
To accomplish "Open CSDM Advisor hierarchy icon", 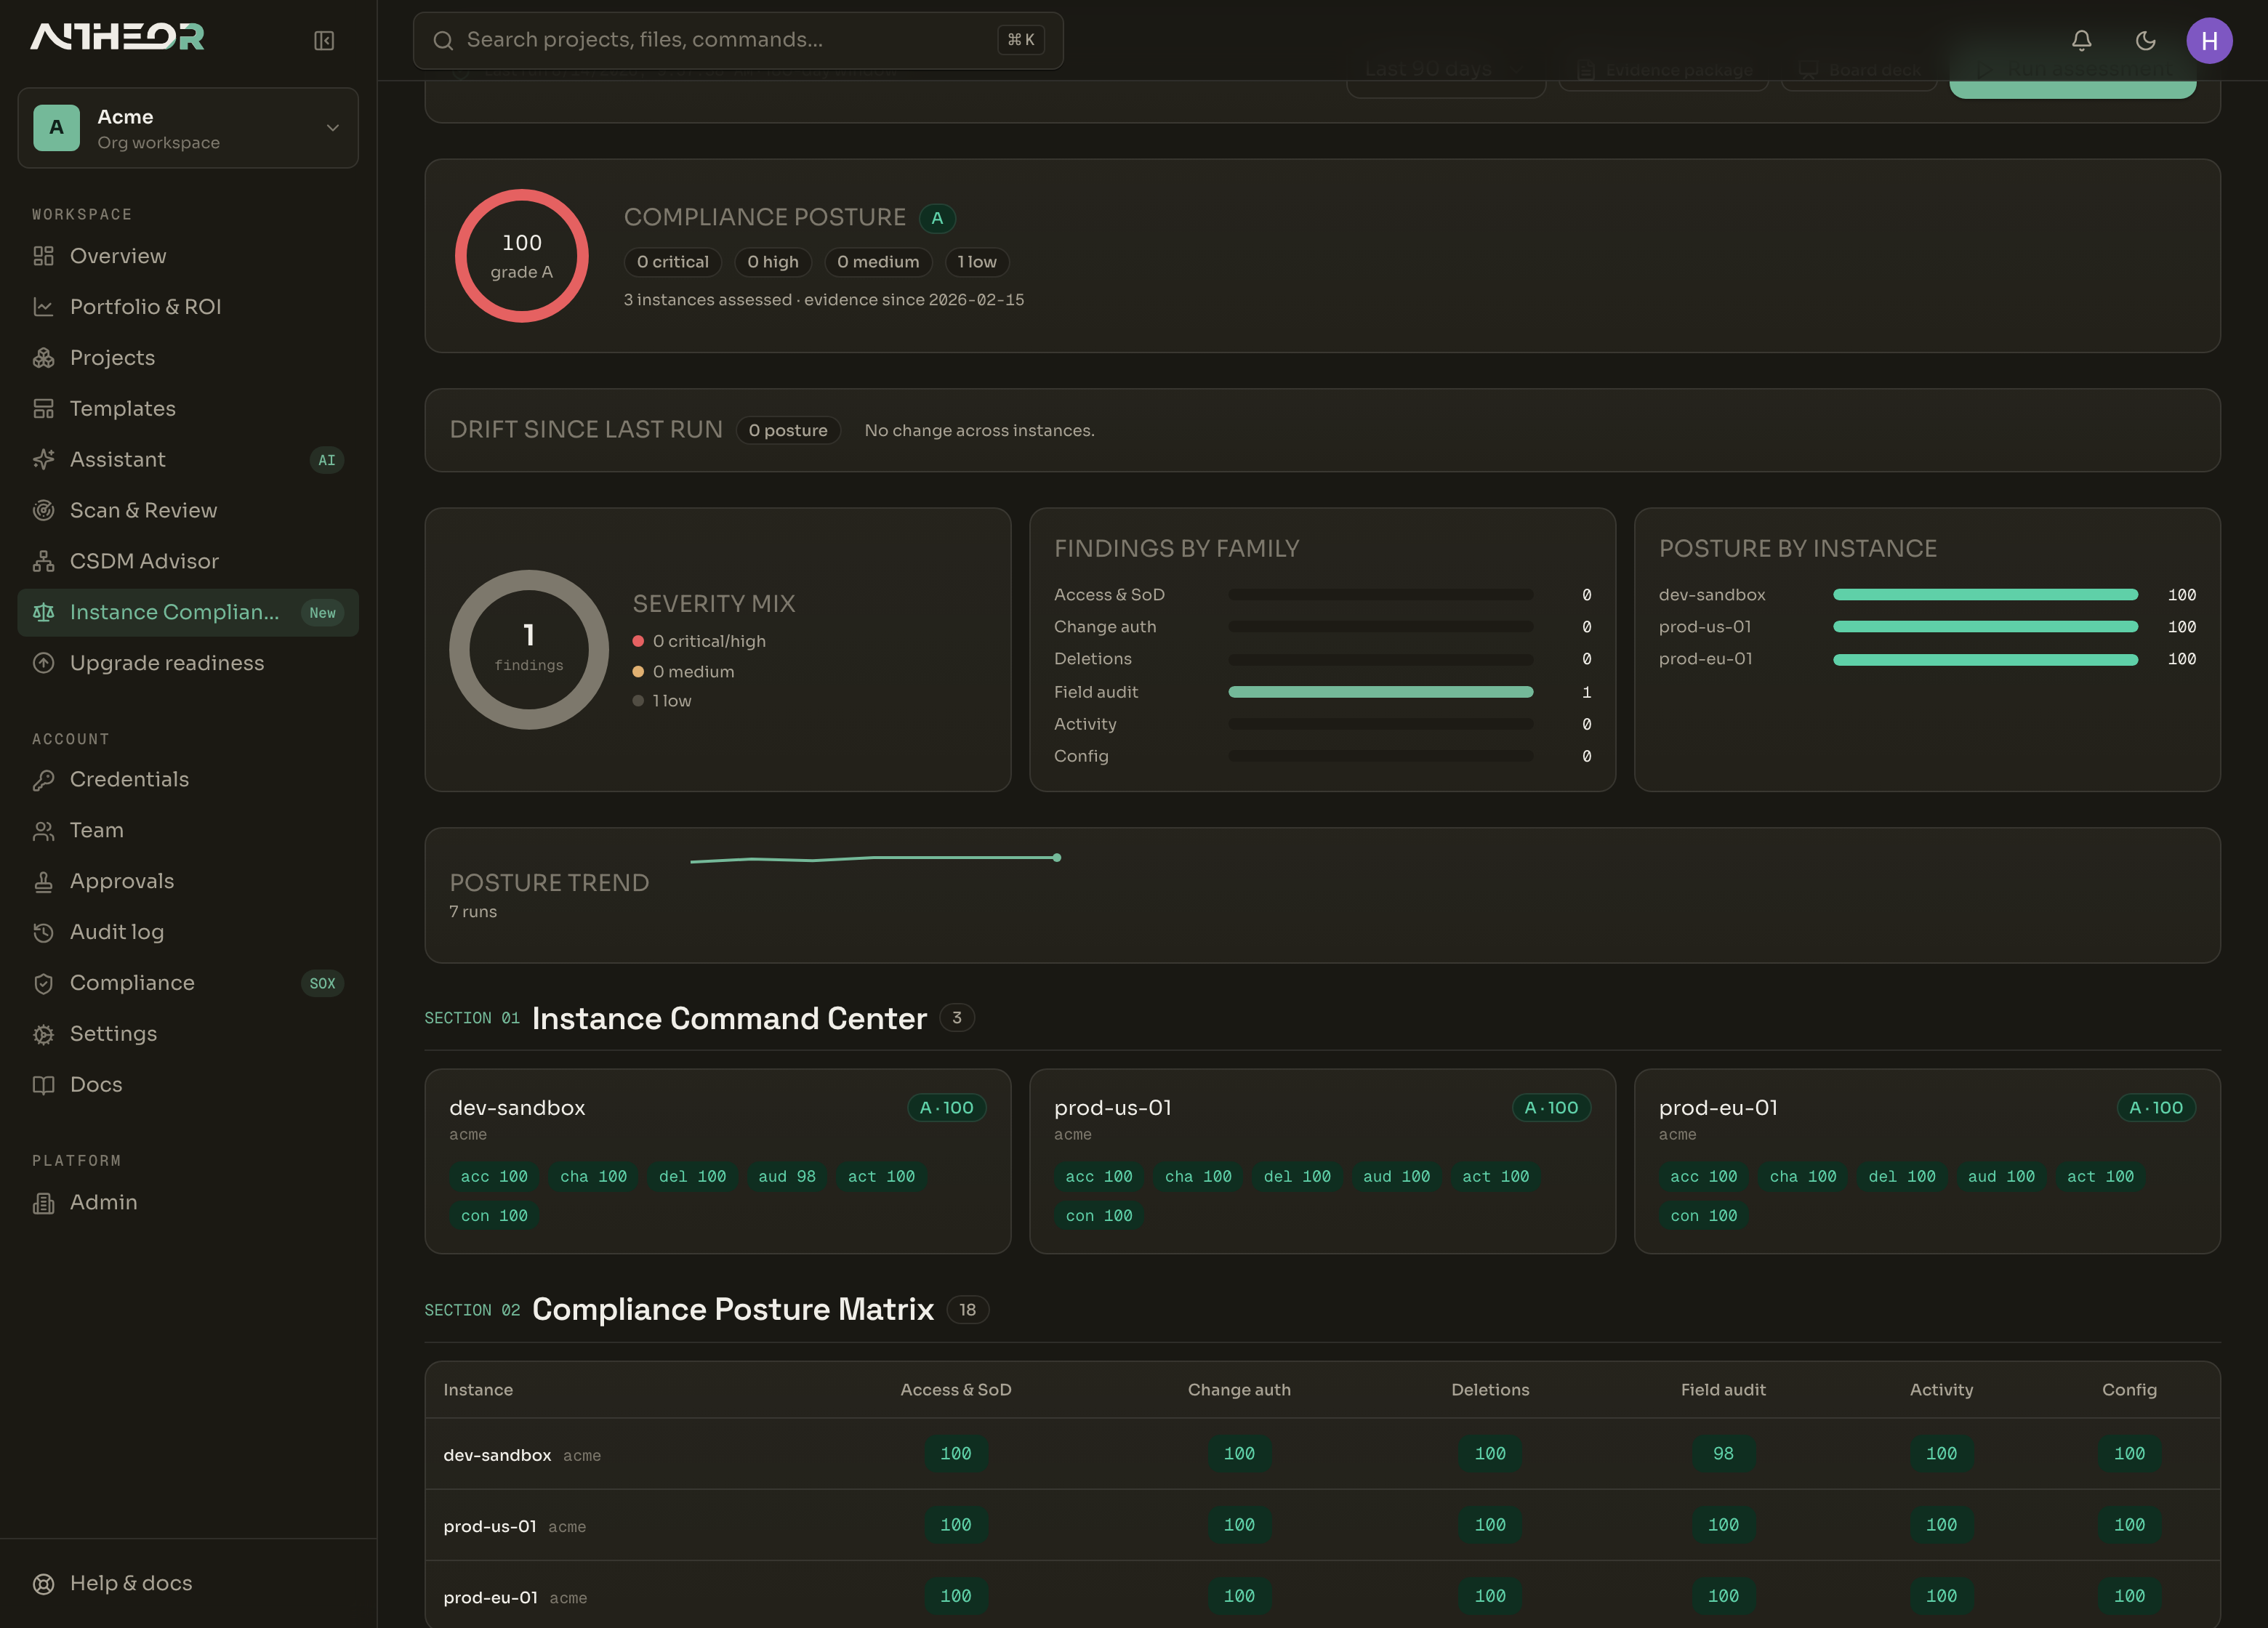I will (x=43, y=561).
